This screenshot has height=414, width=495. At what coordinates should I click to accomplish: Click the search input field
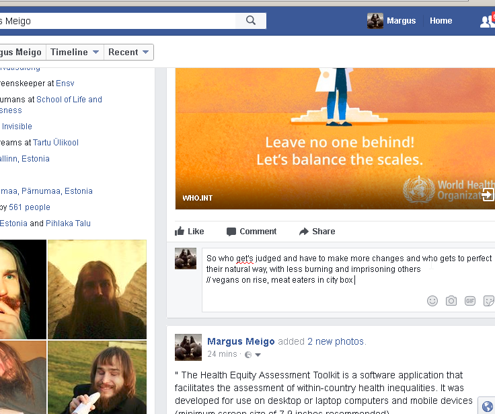(x=118, y=21)
